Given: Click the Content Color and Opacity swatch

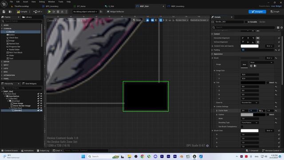Looking at the screenshot, I should pos(249,46).
